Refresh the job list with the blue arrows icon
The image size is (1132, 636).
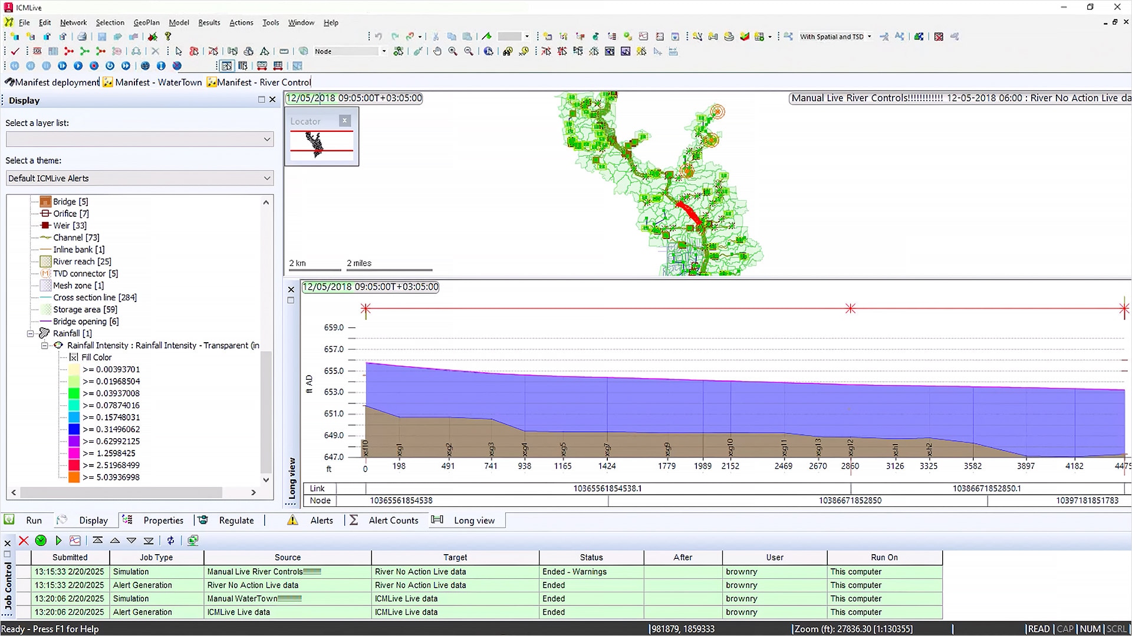tap(171, 540)
